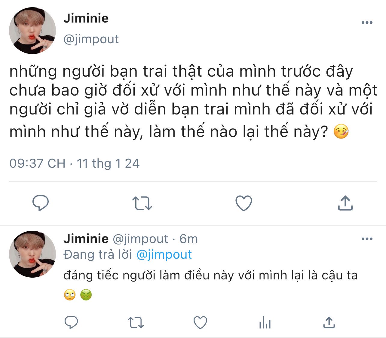Open more options for reply tweet

pyautogui.click(x=367, y=239)
